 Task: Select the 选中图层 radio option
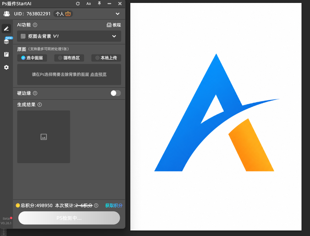coord(32,58)
